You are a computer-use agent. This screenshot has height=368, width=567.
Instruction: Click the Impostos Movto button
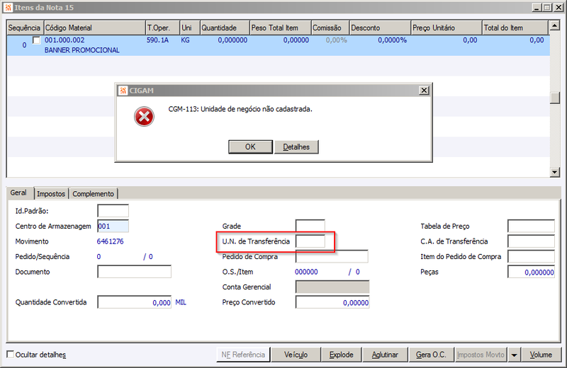pyautogui.click(x=481, y=355)
